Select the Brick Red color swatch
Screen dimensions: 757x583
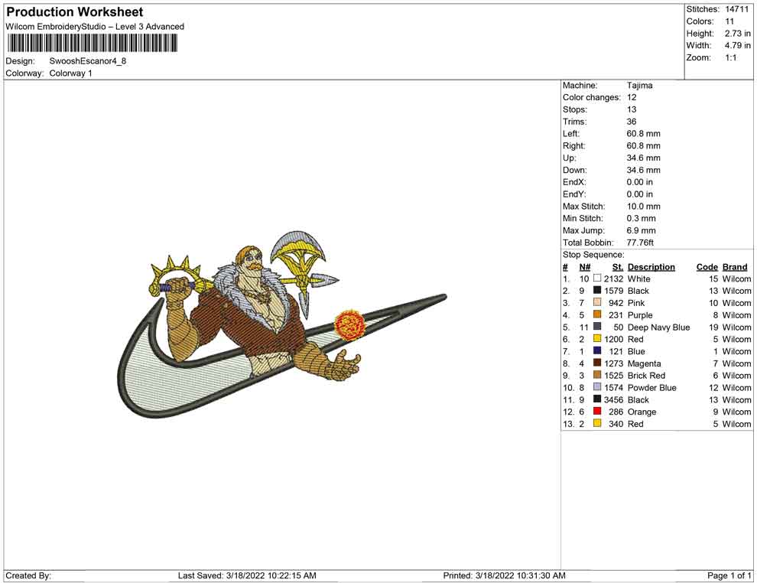597,375
